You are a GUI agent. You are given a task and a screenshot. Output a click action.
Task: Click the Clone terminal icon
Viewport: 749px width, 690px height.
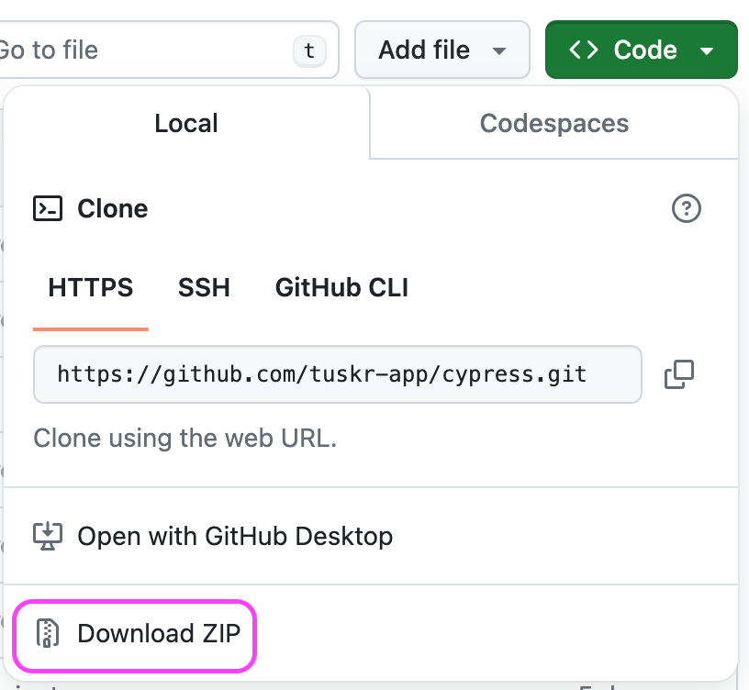pyautogui.click(x=48, y=208)
